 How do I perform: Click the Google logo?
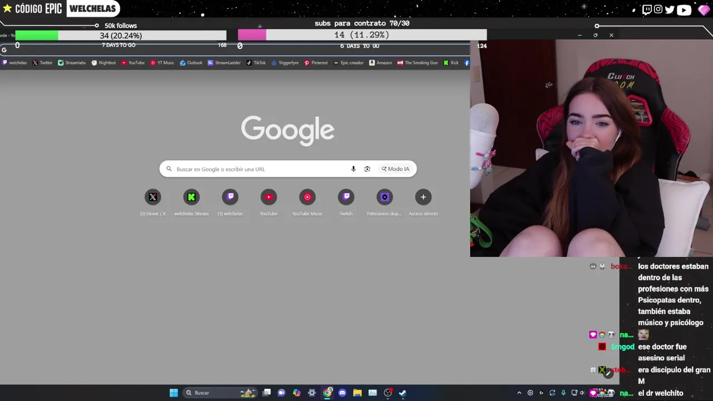[x=287, y=130]
